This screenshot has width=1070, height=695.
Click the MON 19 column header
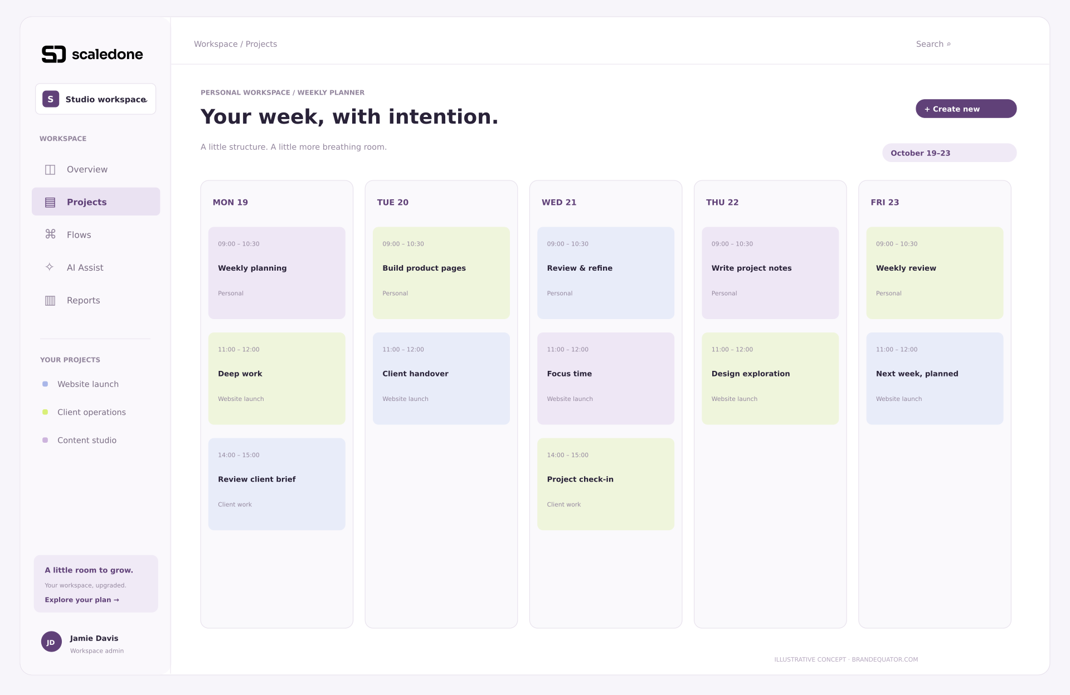pos(230,202)
